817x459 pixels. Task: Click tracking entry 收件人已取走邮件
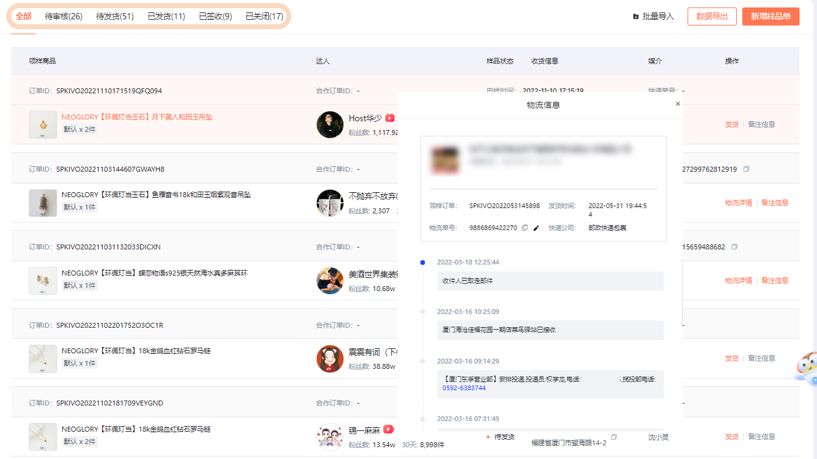(x=550, y=281)
